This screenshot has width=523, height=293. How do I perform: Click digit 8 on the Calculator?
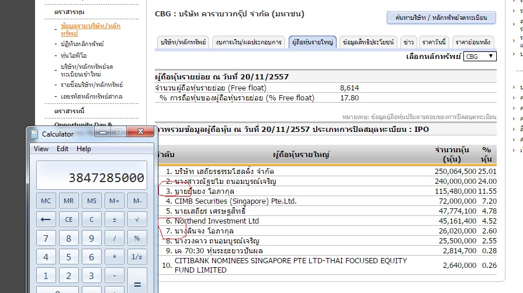pyautogui.click(x=69, y=238)
